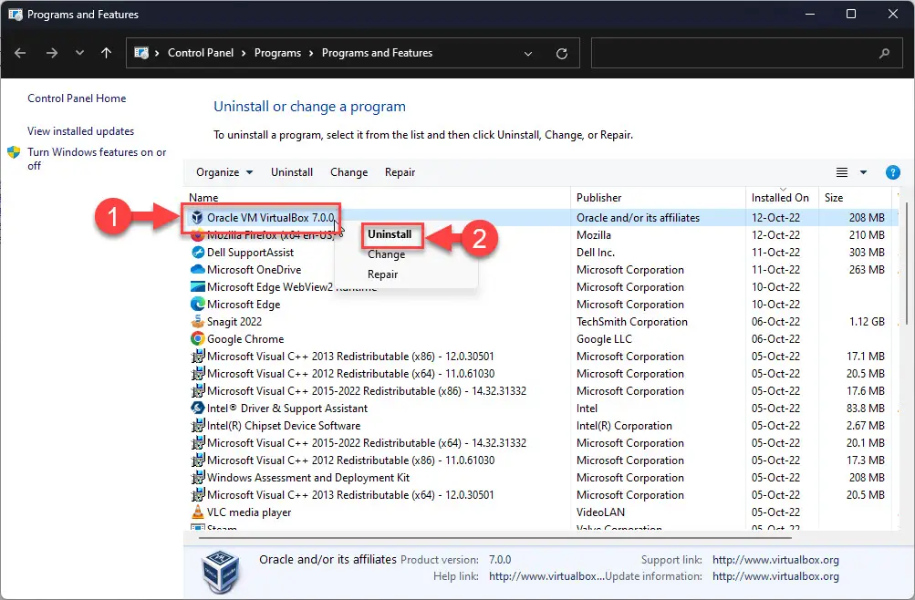Viewport: 915px width, 600px height.
Task: Click the Support link virtualbox.org URL
Action: pos(775,560)
